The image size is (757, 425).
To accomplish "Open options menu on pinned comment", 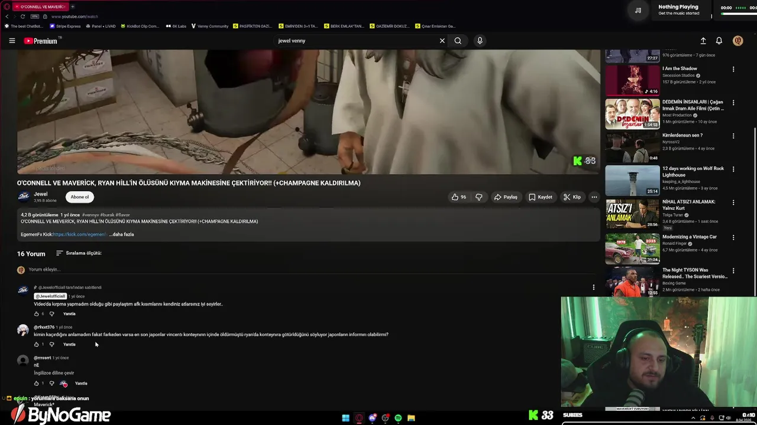I will pos(594,287).
